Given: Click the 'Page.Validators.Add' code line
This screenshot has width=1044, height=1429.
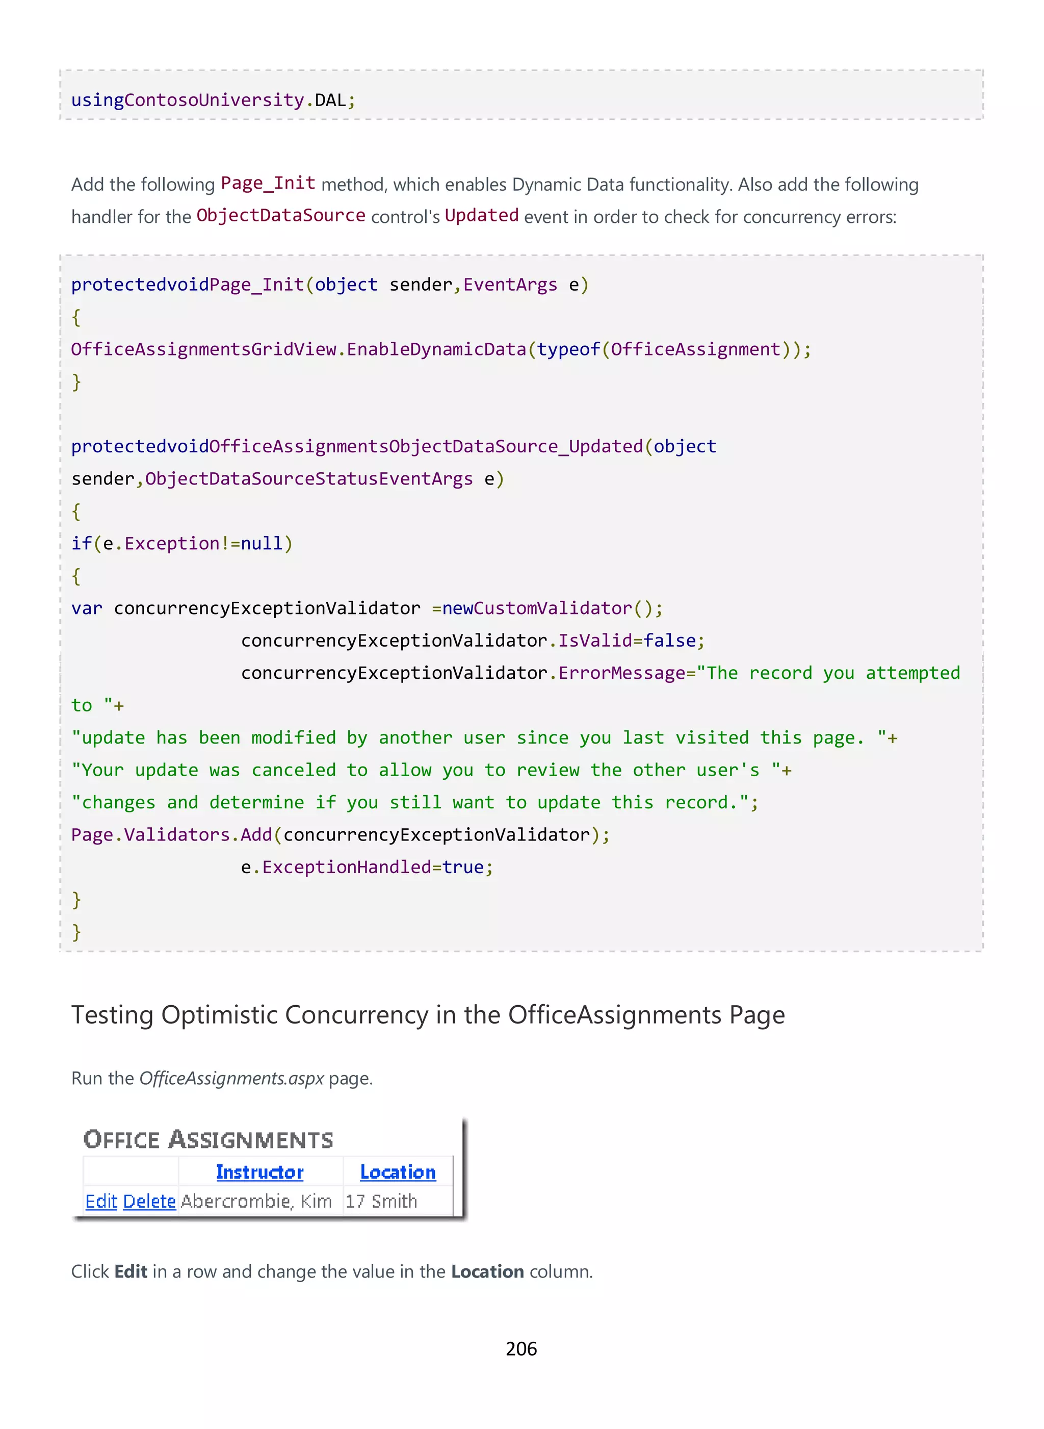Looking at the screenshot, I should click(341, 835).
